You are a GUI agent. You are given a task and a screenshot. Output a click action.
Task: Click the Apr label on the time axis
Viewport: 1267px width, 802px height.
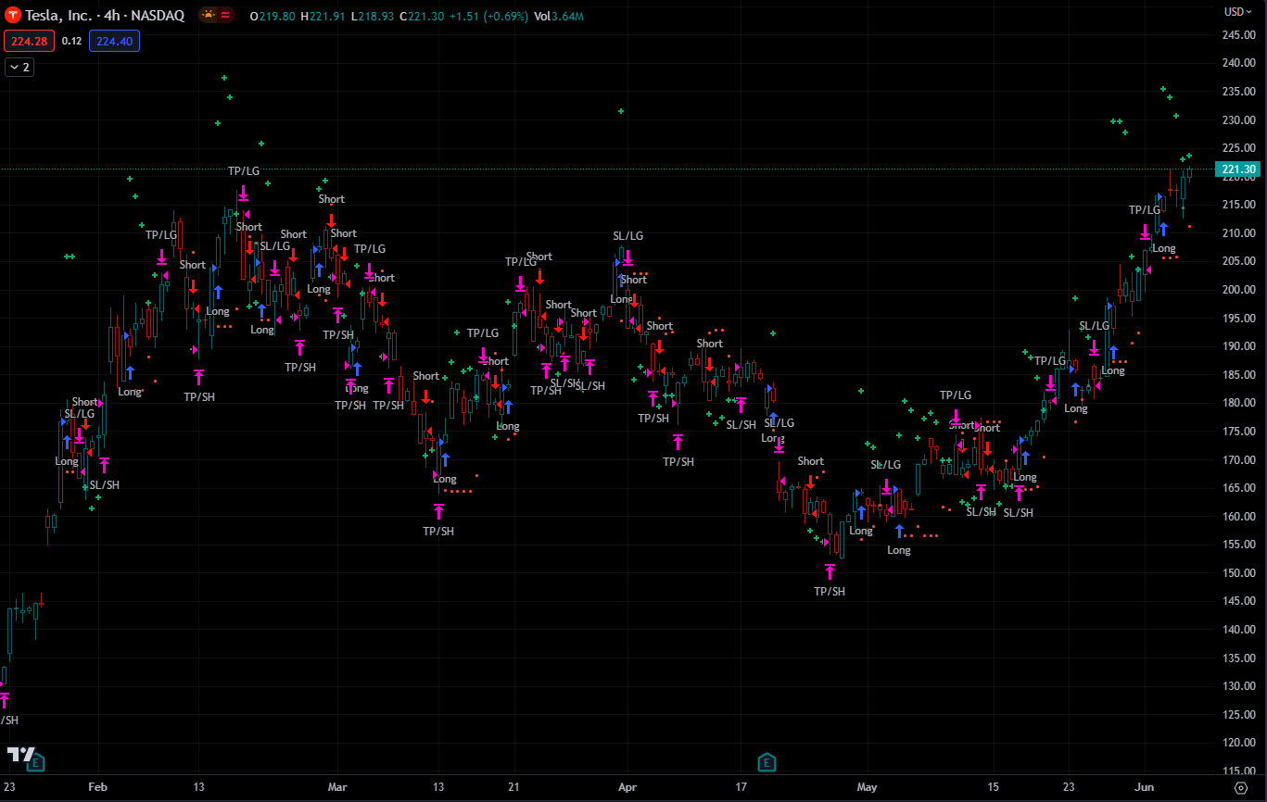627,787
